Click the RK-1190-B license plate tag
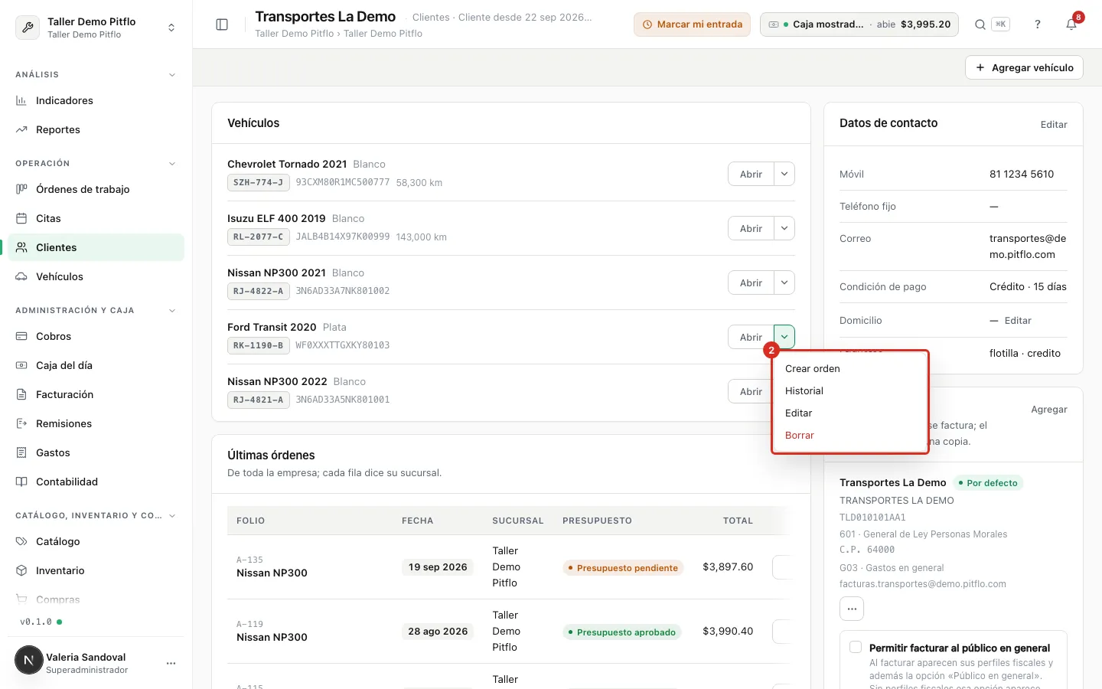 coord(258,345)
